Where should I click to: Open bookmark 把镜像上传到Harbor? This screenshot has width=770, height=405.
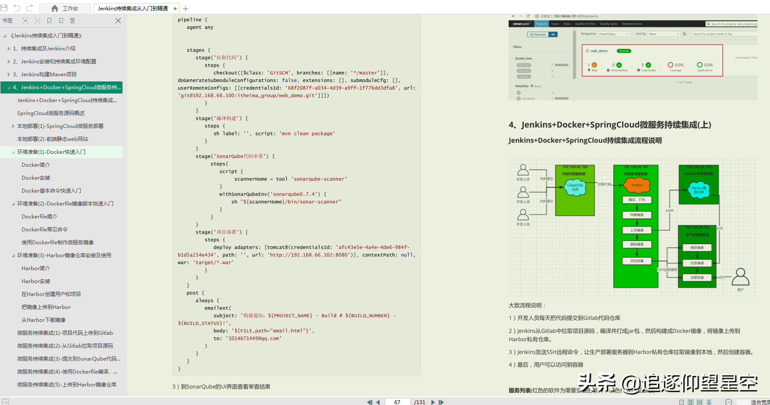[46, 307]
